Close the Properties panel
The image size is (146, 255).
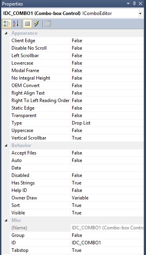pos(140,4)
